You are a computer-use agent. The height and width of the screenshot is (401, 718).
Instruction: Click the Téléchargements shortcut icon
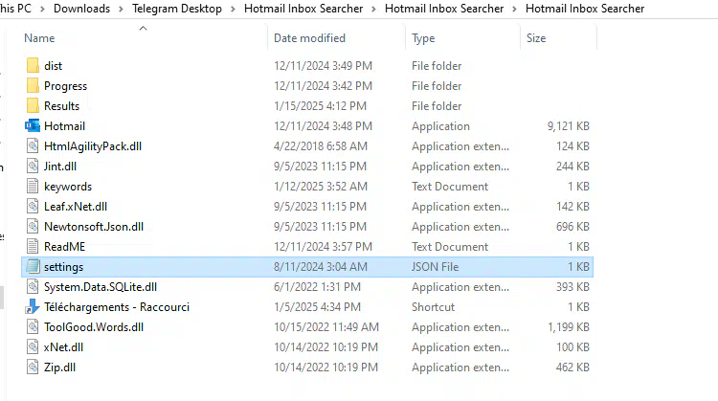pos(33,307)
